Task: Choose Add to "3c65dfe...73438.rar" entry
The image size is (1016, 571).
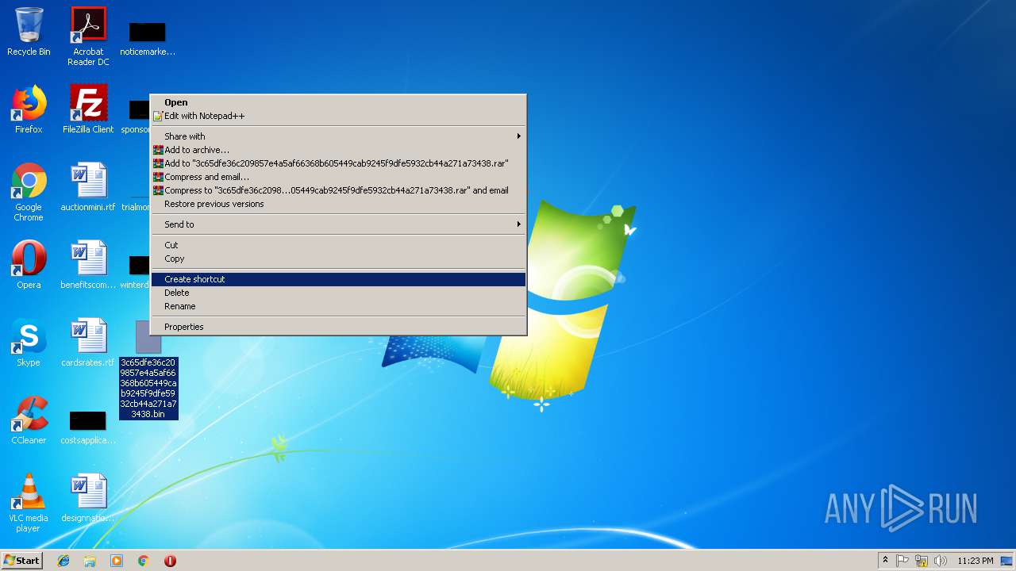Action: [x=338, y=163]
